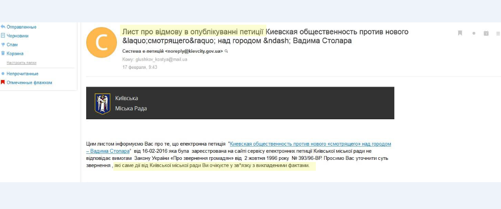Click the reply-arrow icon next to Отправленные

coord(3,27)
